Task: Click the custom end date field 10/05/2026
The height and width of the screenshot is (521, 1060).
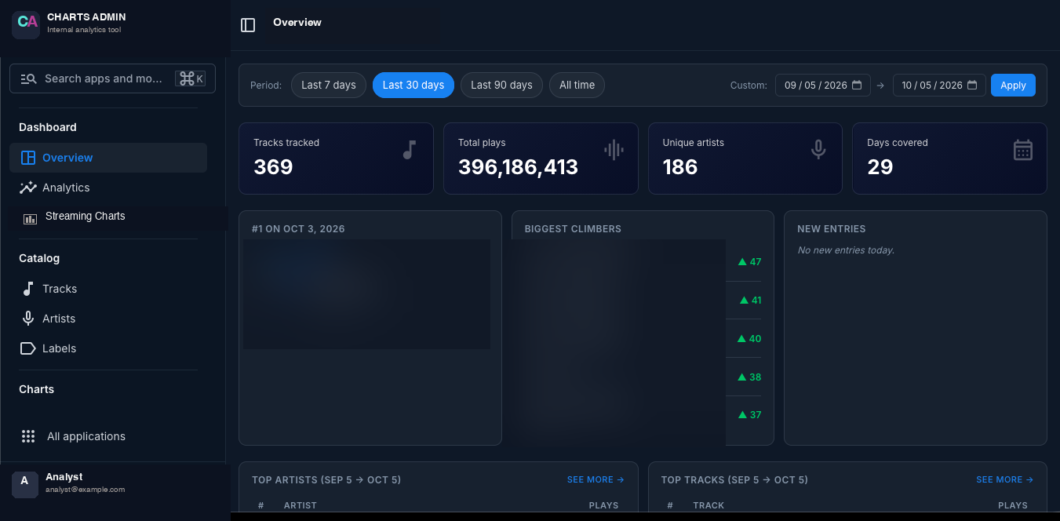Action: [x=939, y=85]
